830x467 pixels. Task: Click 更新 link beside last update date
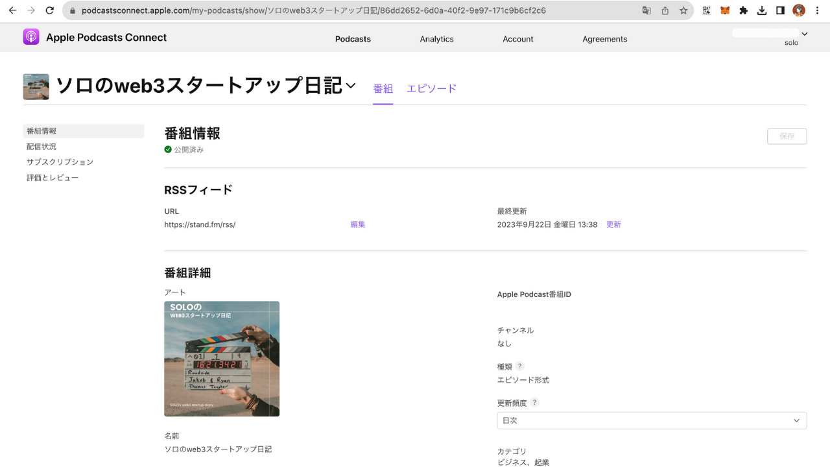click(x=613, y=224)
